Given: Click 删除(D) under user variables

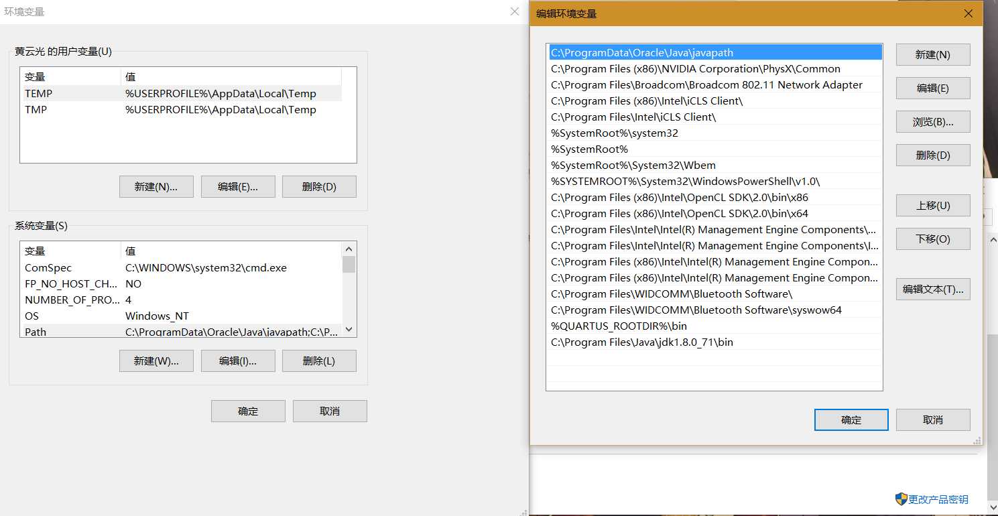Looking at the screenshot, I should [x=319, y=187].
